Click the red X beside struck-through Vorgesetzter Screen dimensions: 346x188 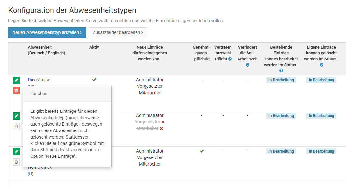[163, 122]
